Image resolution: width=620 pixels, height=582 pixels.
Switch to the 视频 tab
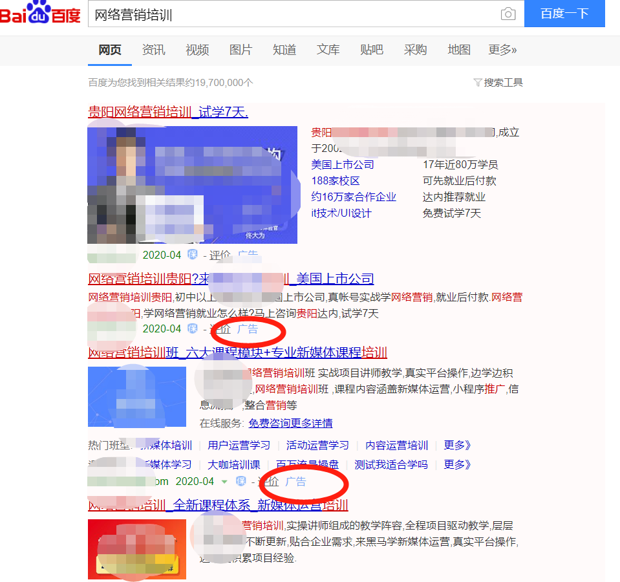(197, 50)
